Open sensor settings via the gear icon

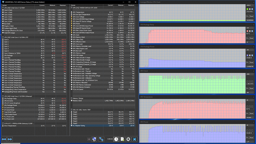(128, 139)
